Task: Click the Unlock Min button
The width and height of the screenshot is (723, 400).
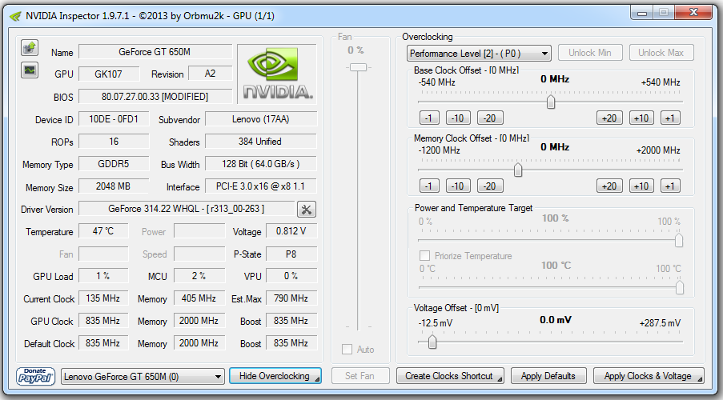Action: pyautogui.click(x=590, y=53)
